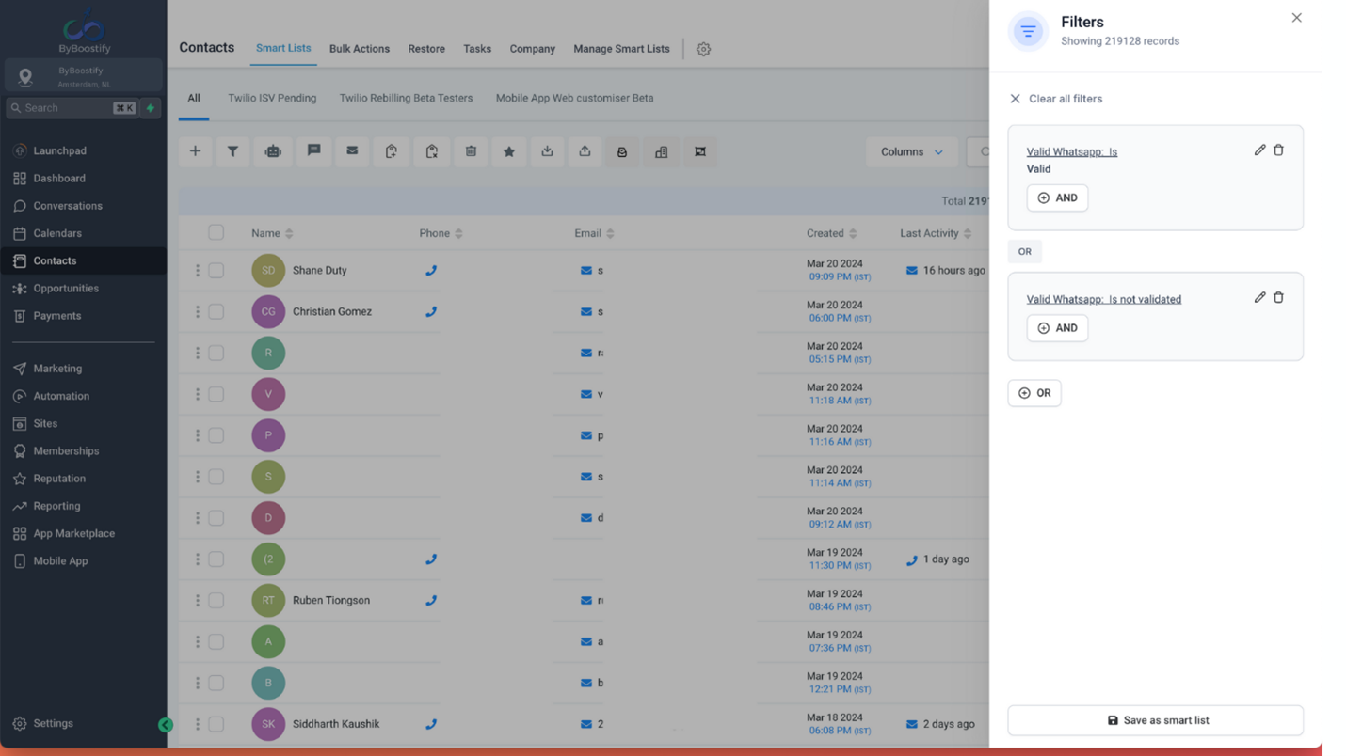Click the add tag icon
Screen dimensions: 1346x756
coord(392,151)
